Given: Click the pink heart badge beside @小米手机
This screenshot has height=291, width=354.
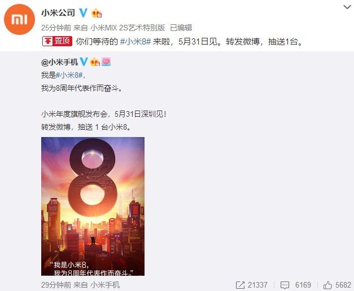Looking at the screenshot, I should 106,62.
